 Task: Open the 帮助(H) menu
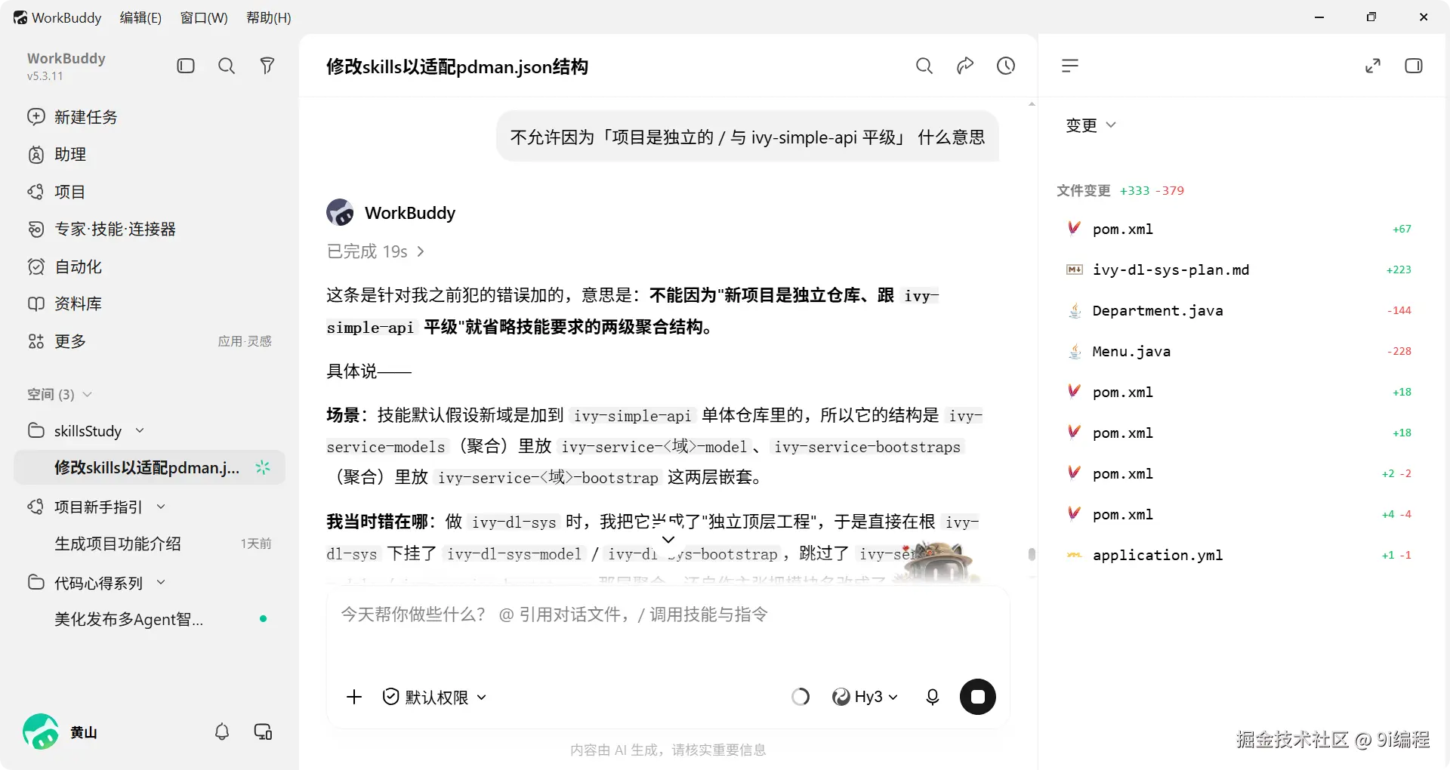(x=269, y=17)
